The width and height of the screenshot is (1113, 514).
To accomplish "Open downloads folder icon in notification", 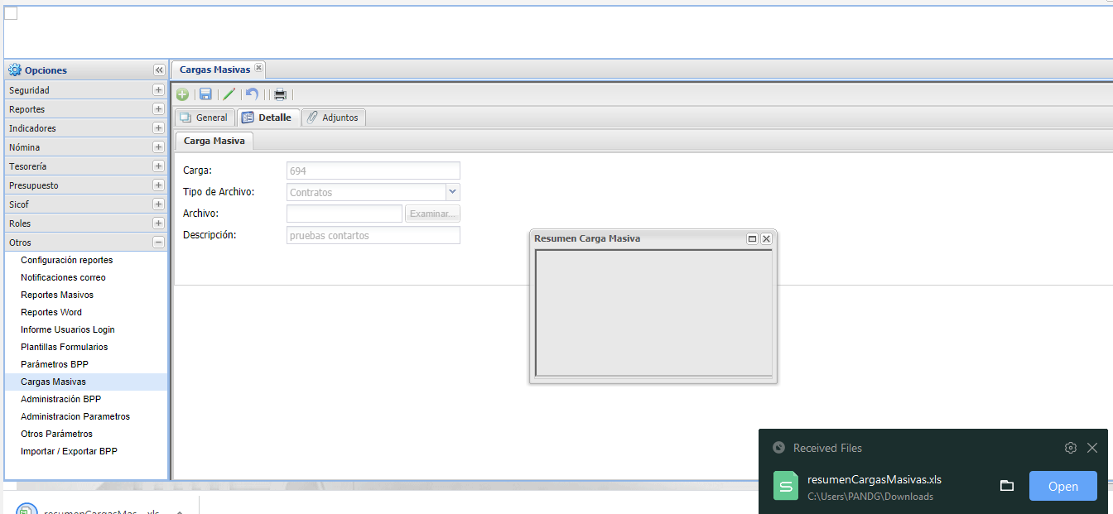I will (1007, 486).
